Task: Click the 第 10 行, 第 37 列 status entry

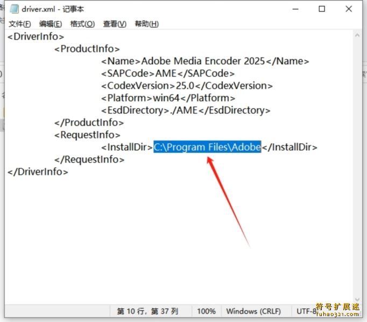Action: pyautogui.click(x=147, y=311)
